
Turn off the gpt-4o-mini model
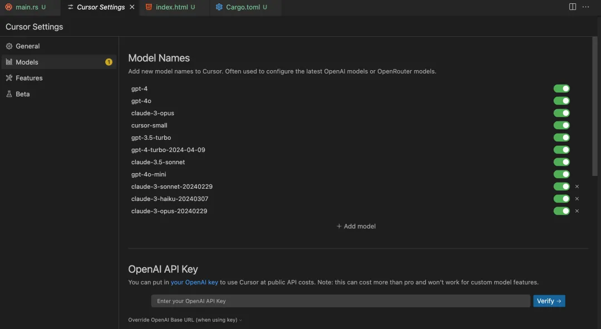561,174
